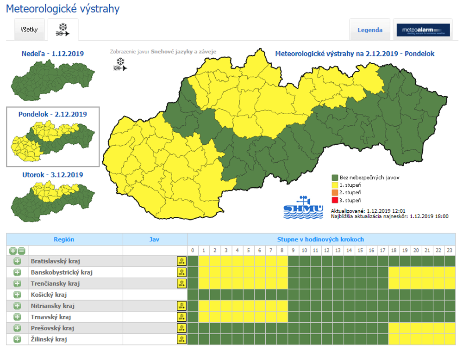The image size is (463, 356).
Task: Open the Legenda panel
Action: [x=370, y=30]
